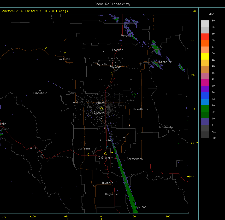
Task: Select the Lacombe map label
Action: (x=117, y=50)
